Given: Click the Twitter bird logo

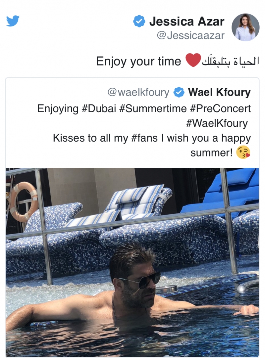Looking at the screenshot, I should point(13,21).
